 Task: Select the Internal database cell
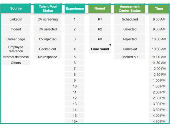click(x=16, y=57)
